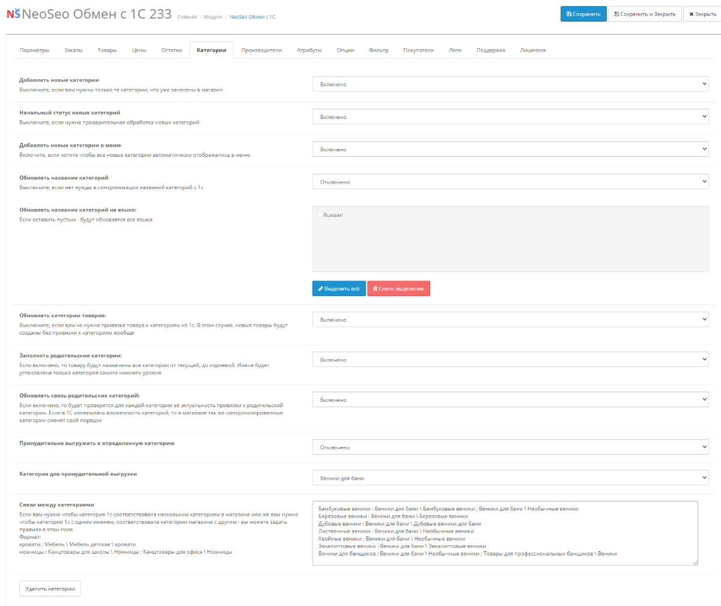Click inside Связи между категориями textarea
Image resolution: width=721 pixels, height=606 pixels.
tap(505, 533)
